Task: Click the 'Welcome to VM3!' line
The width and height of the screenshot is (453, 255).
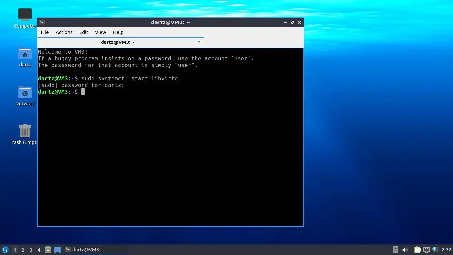Action: (63, 52)
